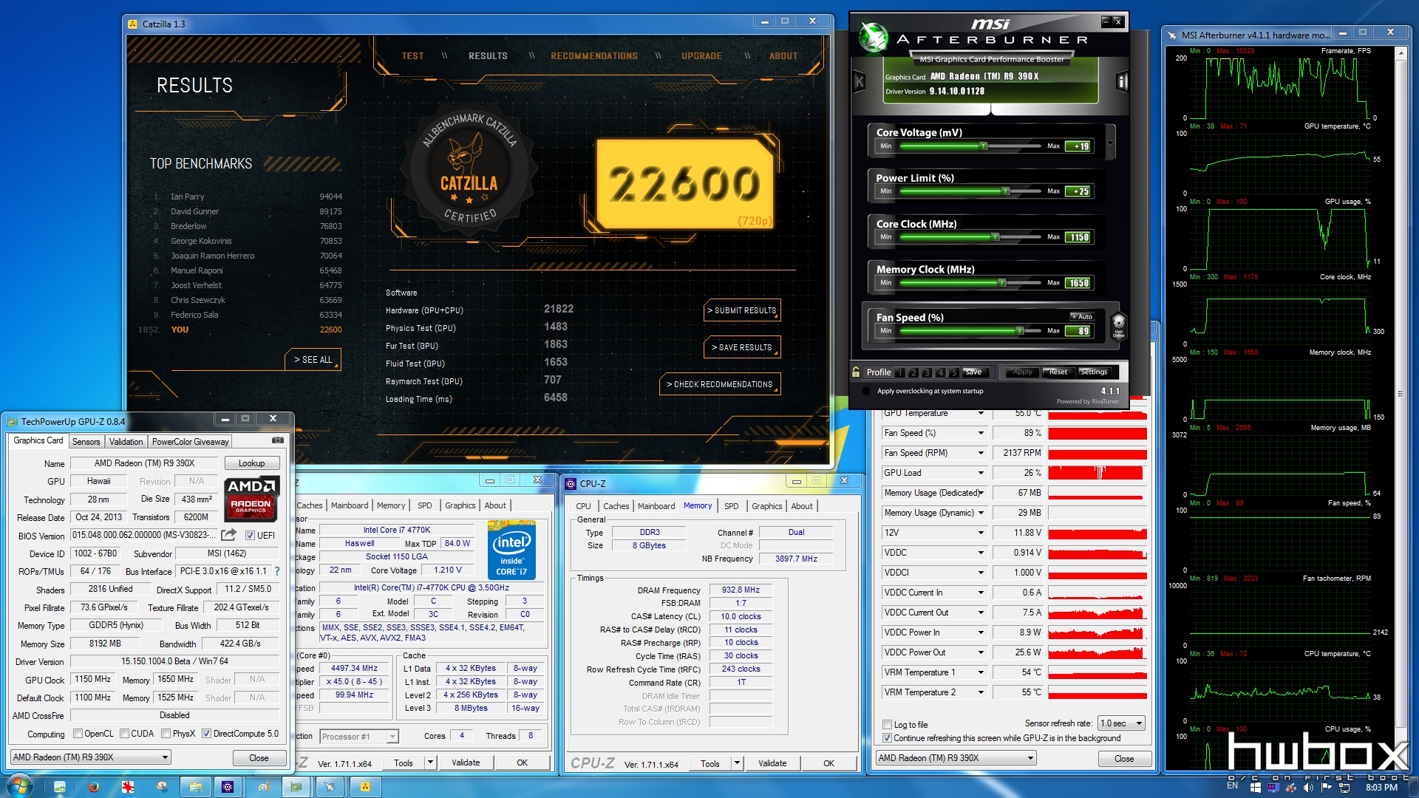Click SEE ALL top benchmarks
The width and height of the screenshot is (1419, 798).
[x=313, y=359]
